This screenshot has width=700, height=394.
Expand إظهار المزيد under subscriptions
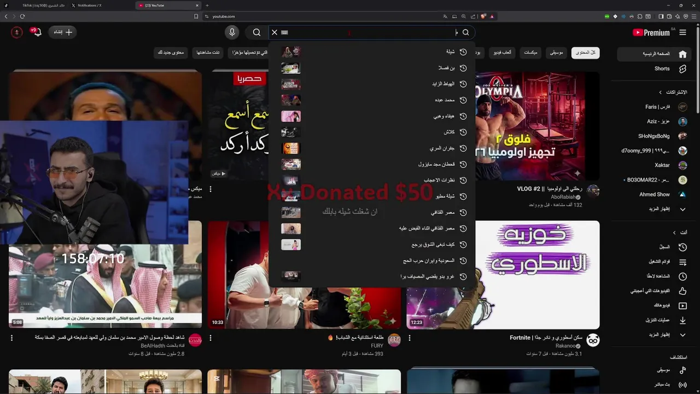coord(653,209)
